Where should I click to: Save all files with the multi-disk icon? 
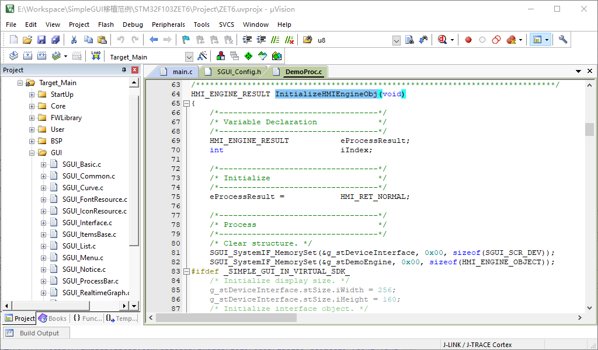coord(55,40)
